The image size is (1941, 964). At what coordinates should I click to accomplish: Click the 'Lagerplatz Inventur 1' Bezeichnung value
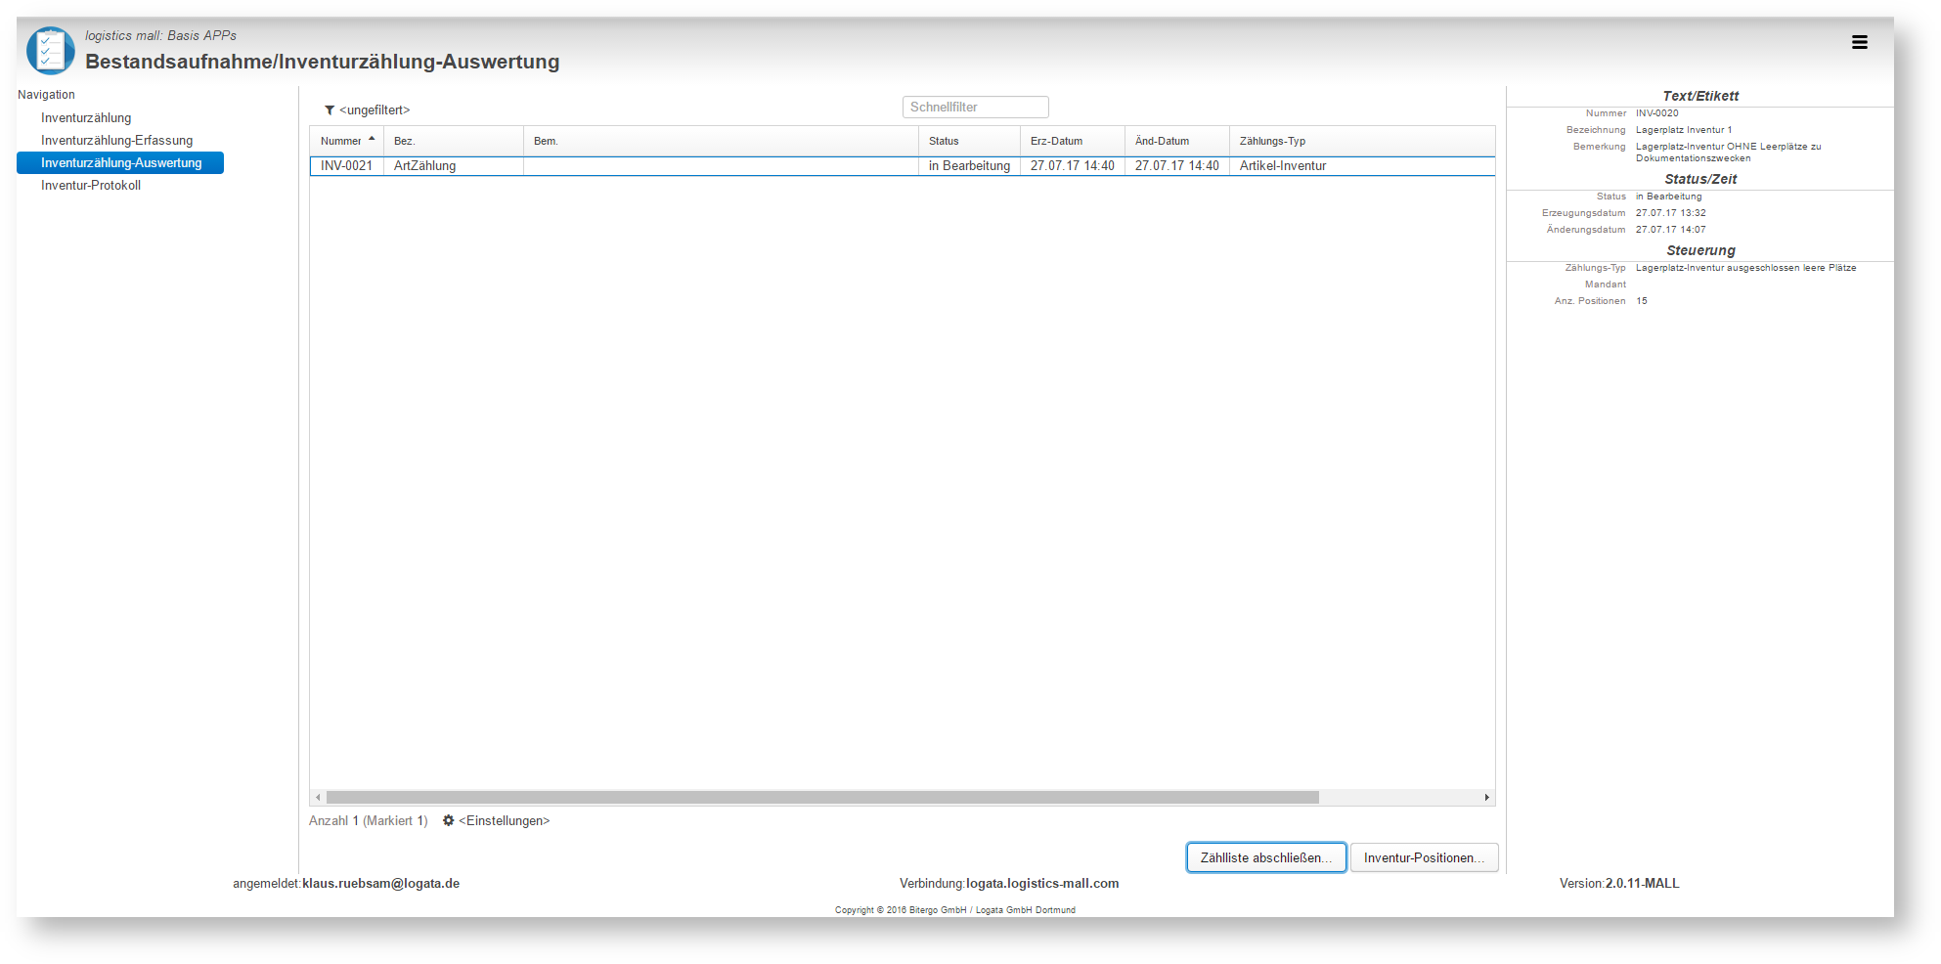click(1683, 130)
